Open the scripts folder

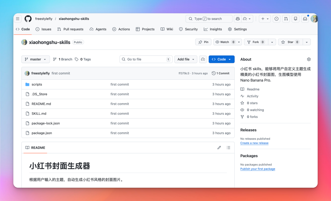(37, 84)
